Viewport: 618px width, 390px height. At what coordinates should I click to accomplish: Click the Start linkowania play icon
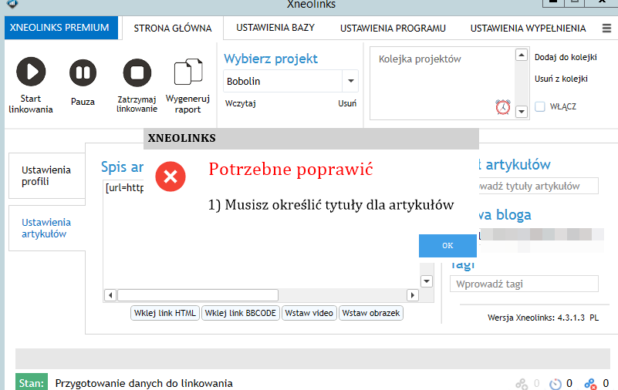pos(31,73)
